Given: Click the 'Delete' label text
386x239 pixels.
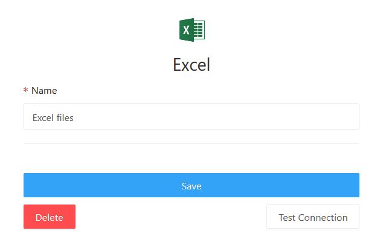Looking at the screenshot, I should click(x=50, y=218).
